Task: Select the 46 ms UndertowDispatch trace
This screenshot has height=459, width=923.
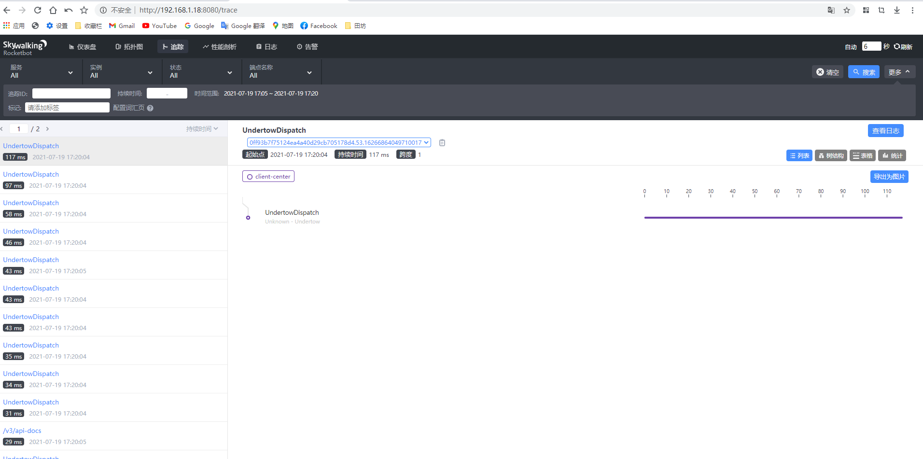Action: pyautogui.click(x=113, y=236)
